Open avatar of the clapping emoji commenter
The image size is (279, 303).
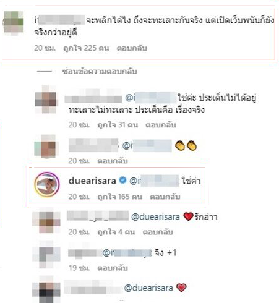point(46,147)
